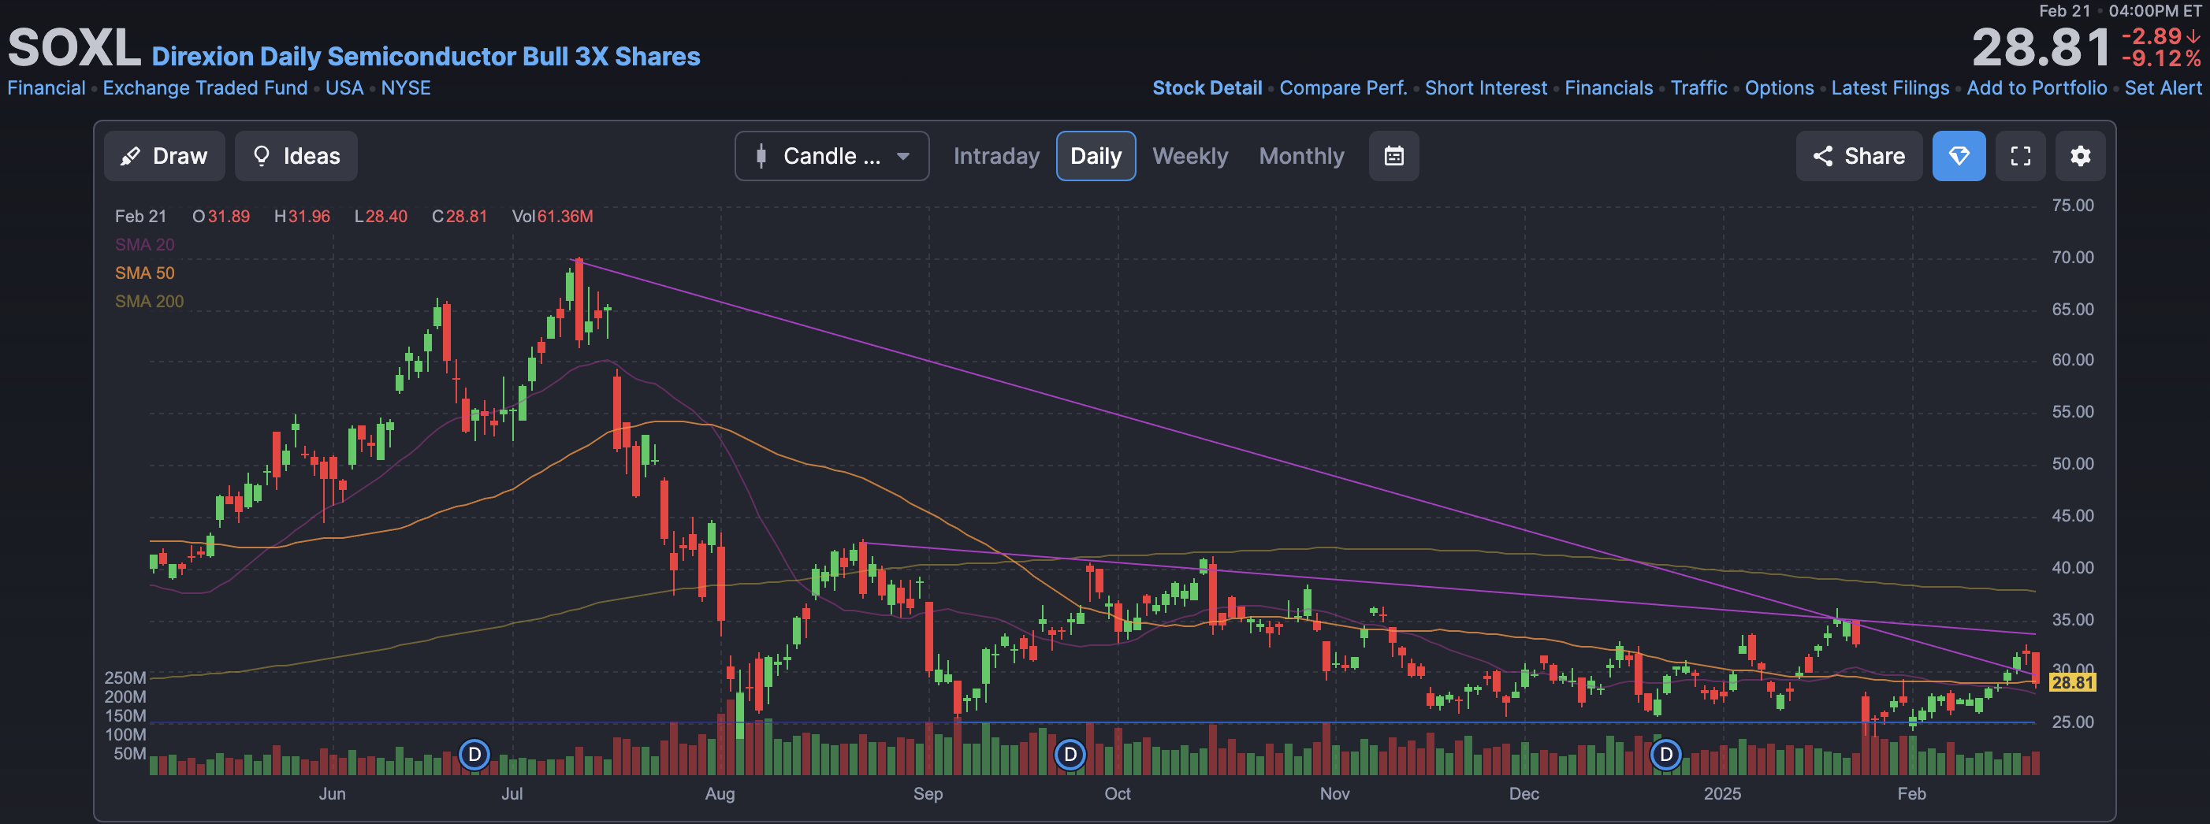2210x824 pixels.
Task: Open the USA country link
Action: [344, 87]
